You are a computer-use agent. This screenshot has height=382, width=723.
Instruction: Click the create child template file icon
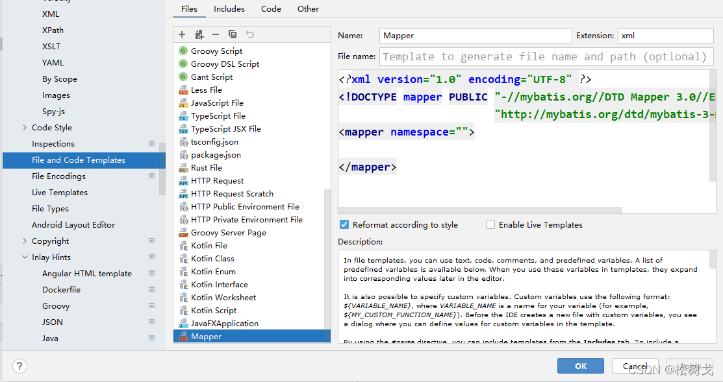[x=199, y=34]
